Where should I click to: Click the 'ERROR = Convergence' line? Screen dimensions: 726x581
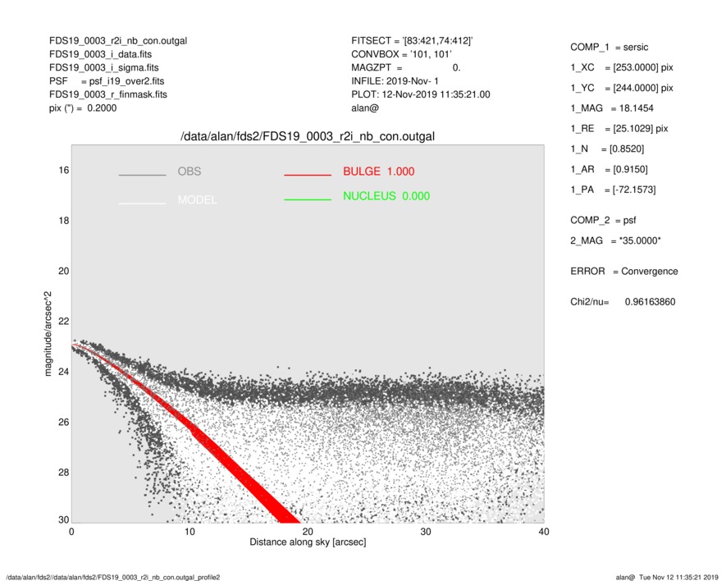pyautogui.click(x=624, y=272)
